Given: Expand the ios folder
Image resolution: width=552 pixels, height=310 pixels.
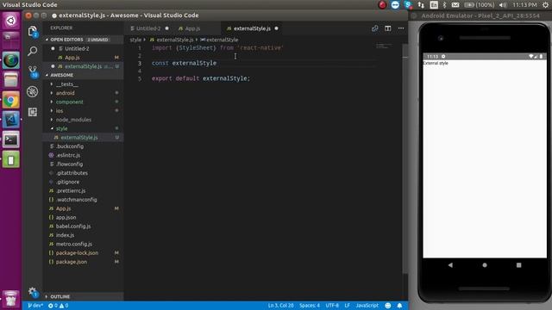Looking at the screenshot, I should pos(83,111).
